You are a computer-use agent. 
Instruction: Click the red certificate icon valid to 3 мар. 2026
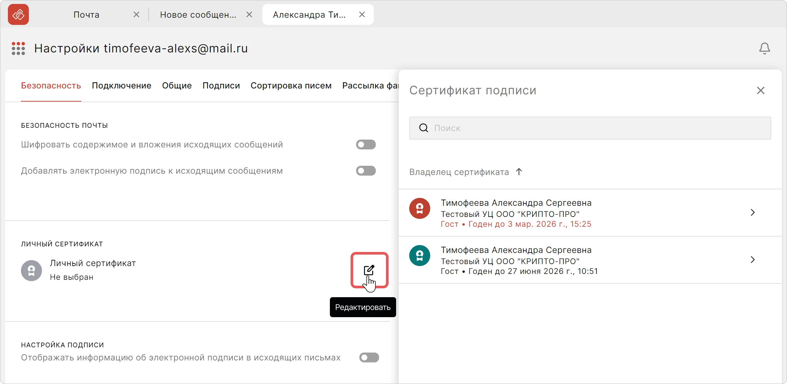pos(420,208)
